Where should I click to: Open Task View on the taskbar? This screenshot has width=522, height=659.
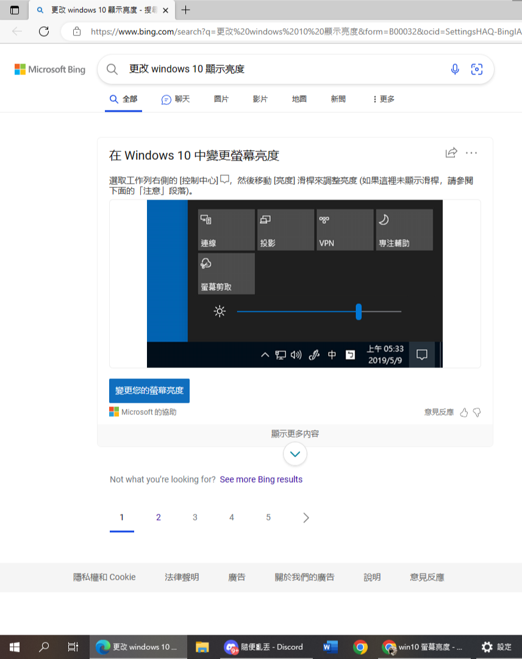[73, 647]
